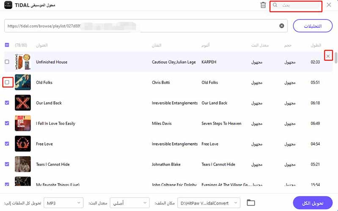The width and height of the screenshot is (338, 211).
Task: Select Tears I Cannot Hide song title
Action: pos(53,164)
